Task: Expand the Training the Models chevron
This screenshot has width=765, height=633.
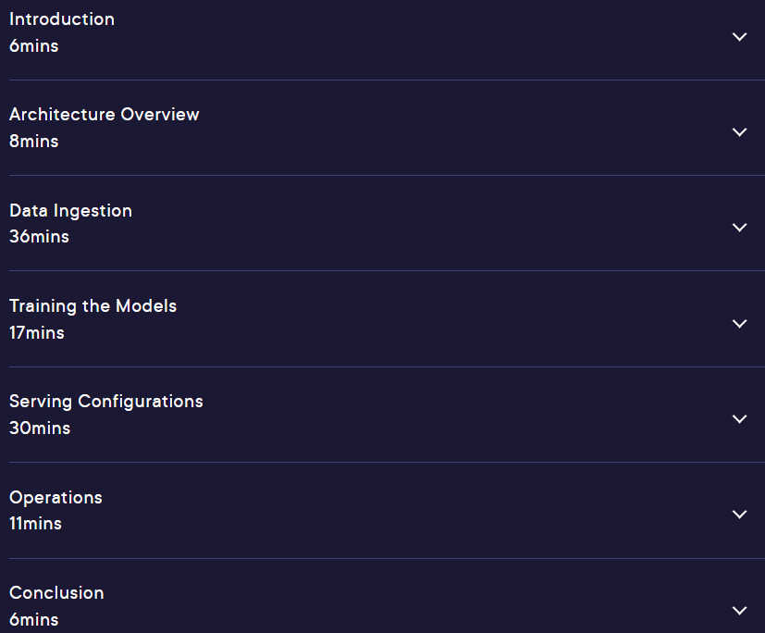Action: pyautogui.click(x=740, y=324)
